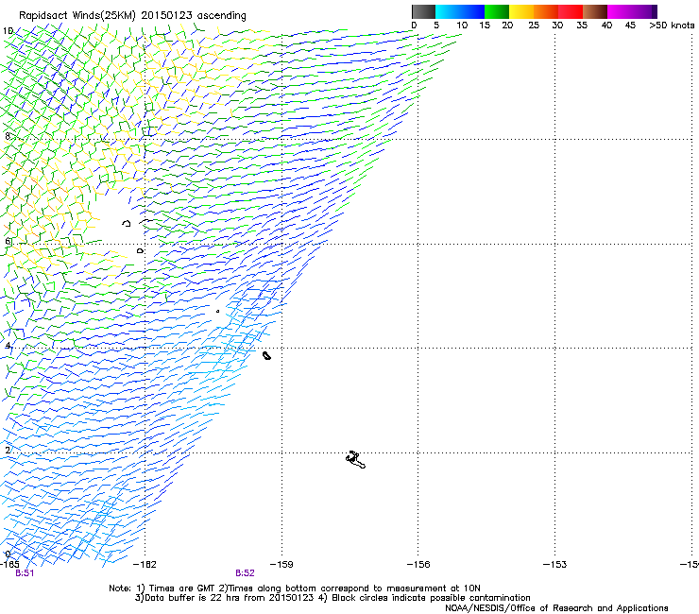Click the purple 'B:51' time label
This screenshot has height=614, width=699.
coord(25,573)
